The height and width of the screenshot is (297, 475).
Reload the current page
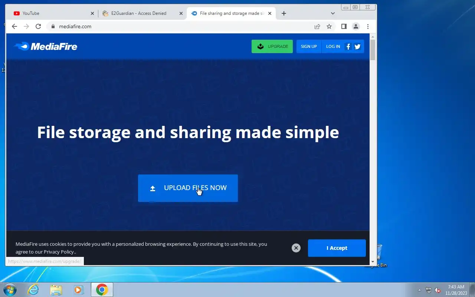pyautogui.click(x=38, y=26)
